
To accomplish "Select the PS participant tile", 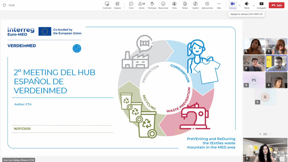I will point(254,80).
